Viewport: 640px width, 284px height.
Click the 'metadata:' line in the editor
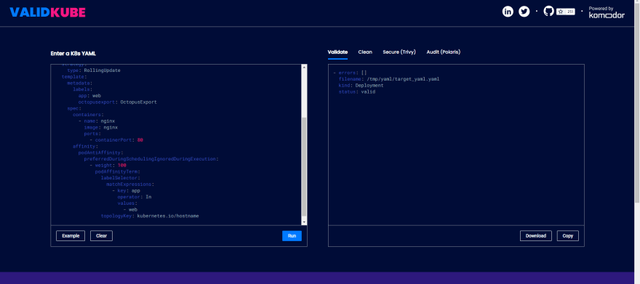[79, 83]
